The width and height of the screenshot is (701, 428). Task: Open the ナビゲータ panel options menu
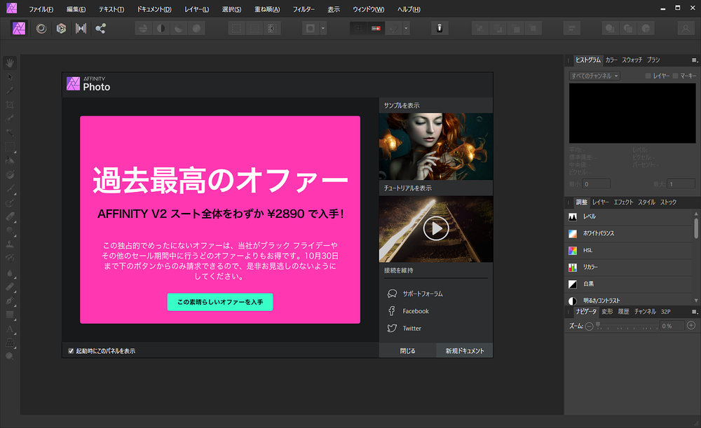[x=694, y=312]
